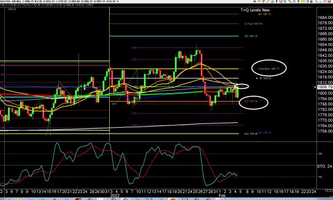Click the 1854.00 price axis label
The image size is (333, 200).
click(325, 45)
